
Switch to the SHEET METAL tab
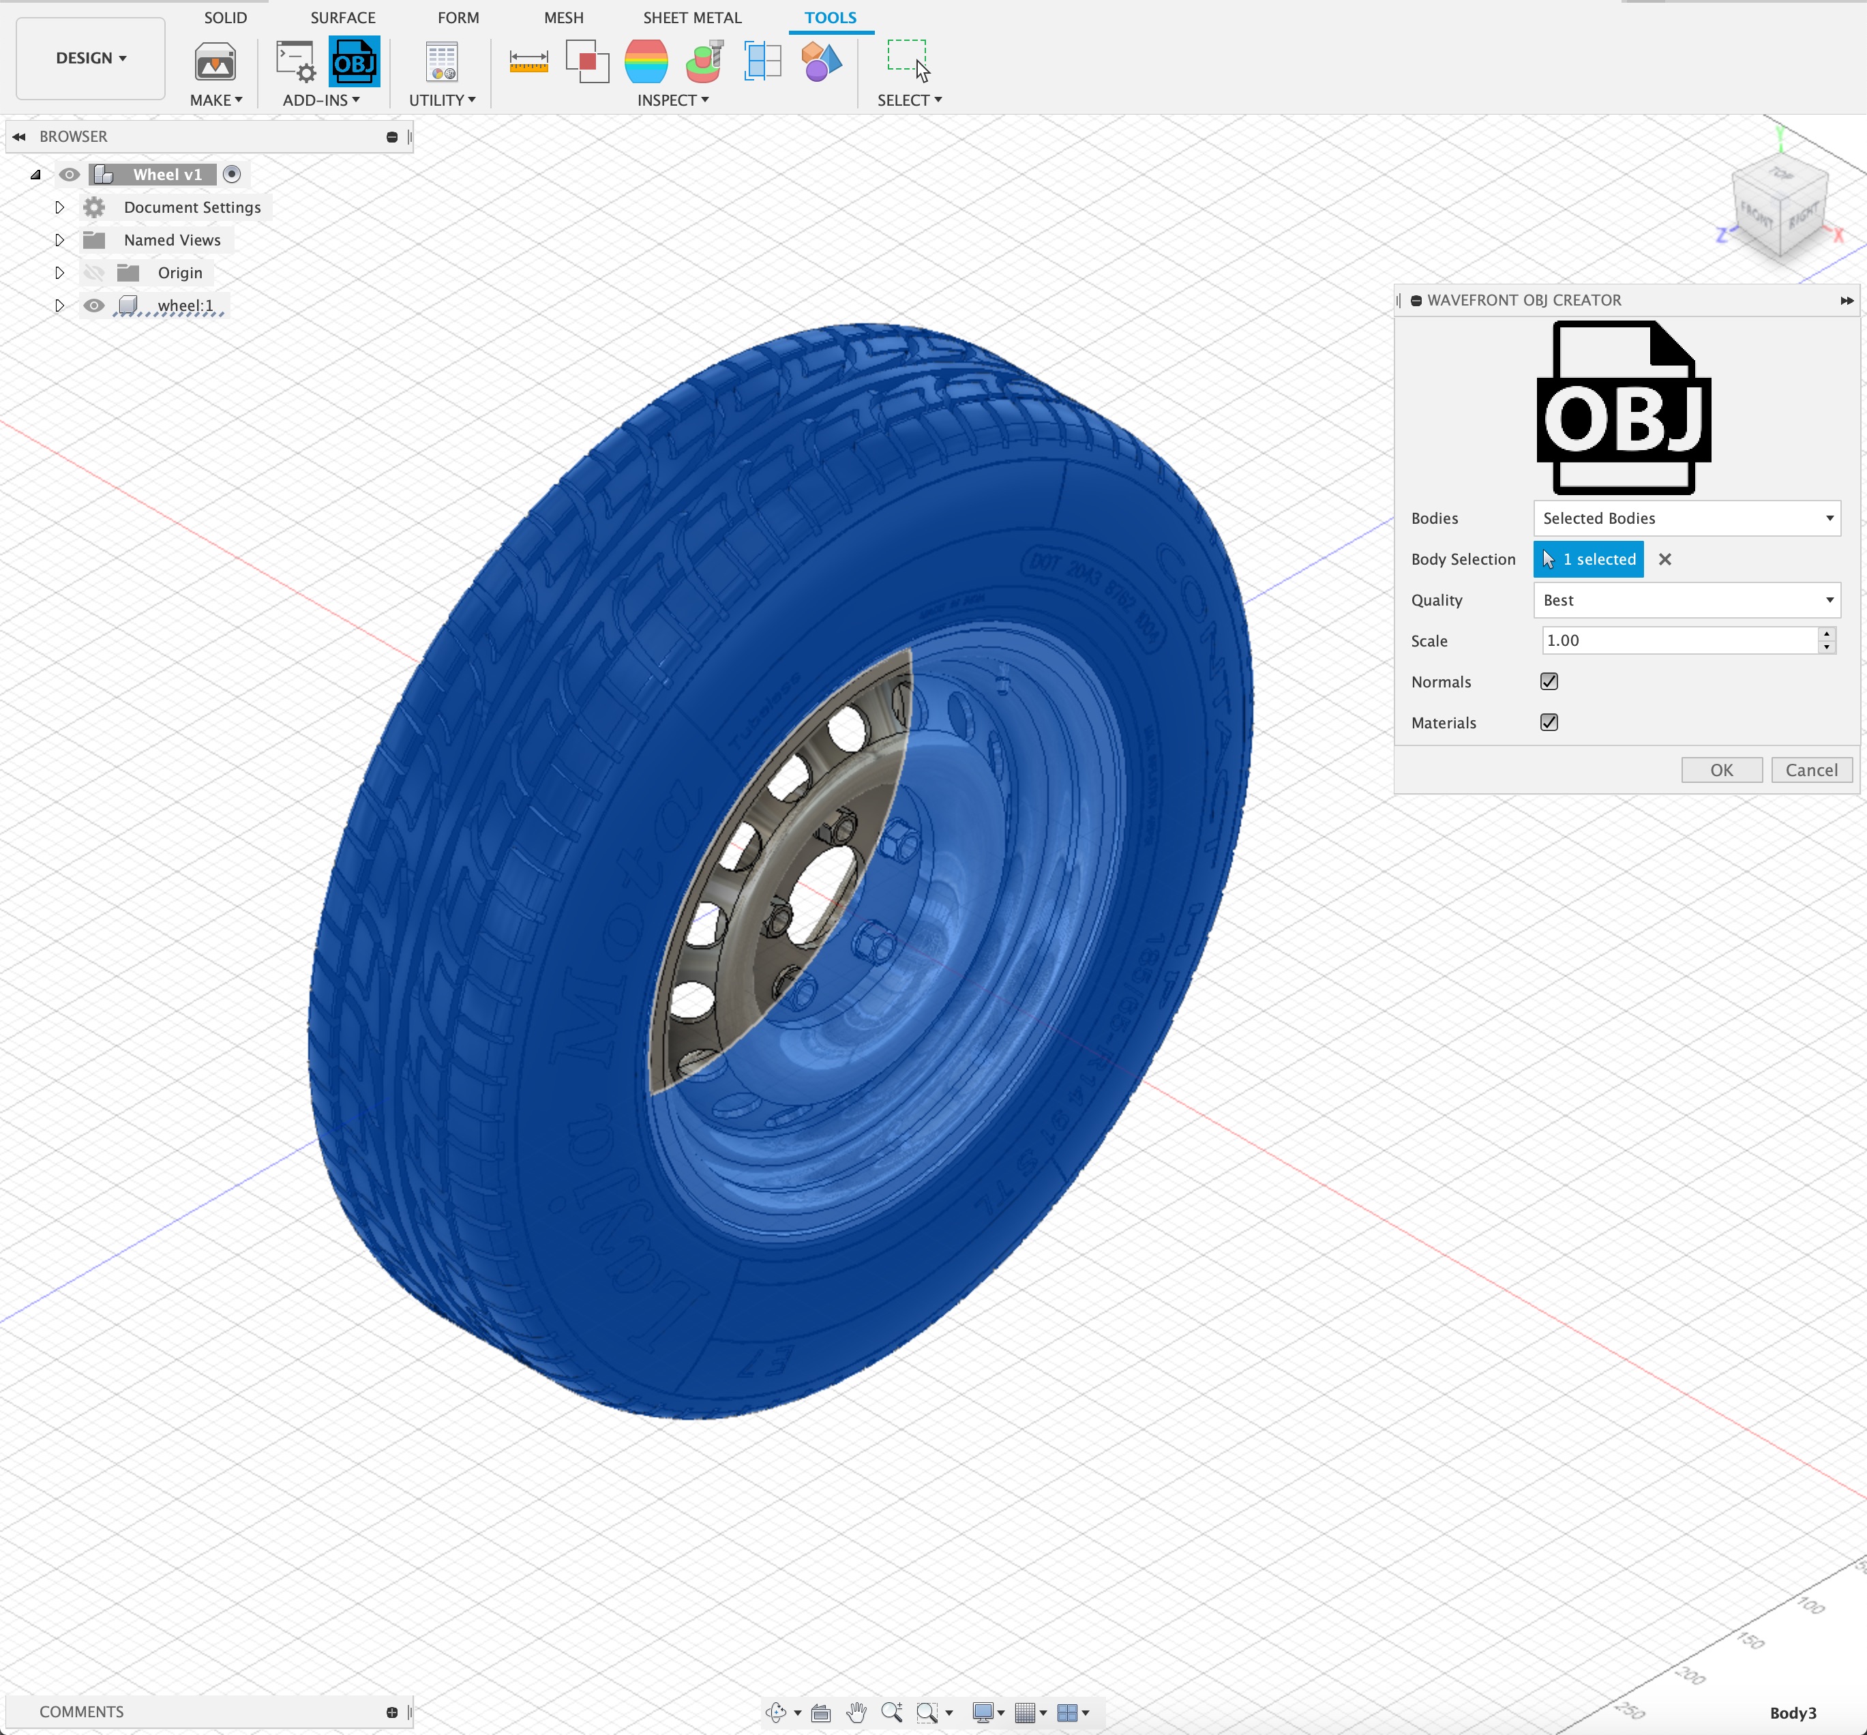pyautogui.click(x=692, y=18)
